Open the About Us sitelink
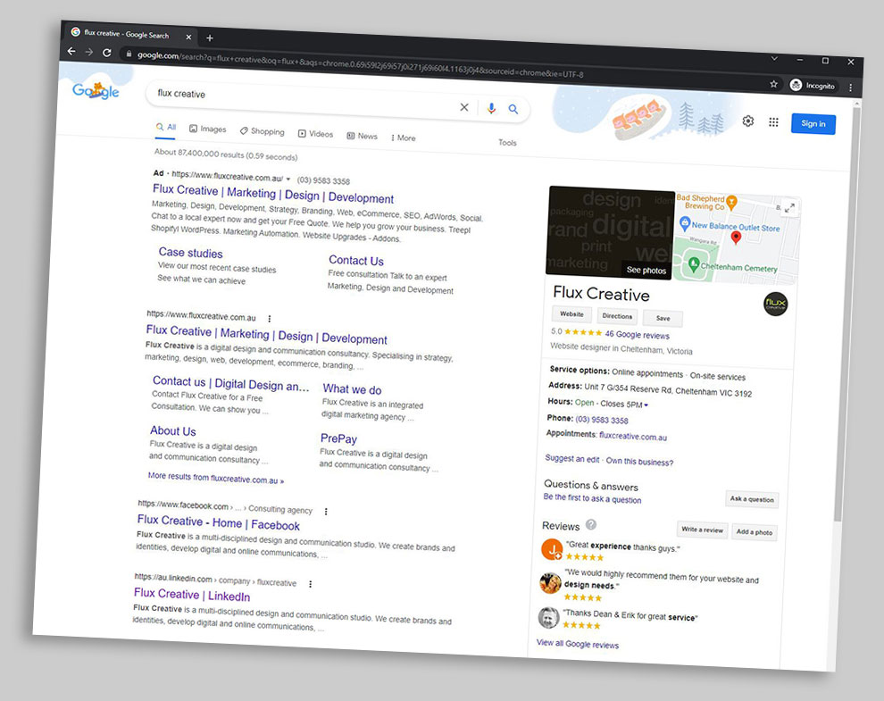This screenshot has height=701, width=884. (x=173, y=430)
